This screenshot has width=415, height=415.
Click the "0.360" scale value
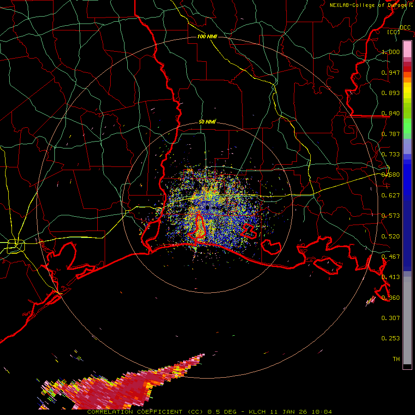[x=391, y=298]
